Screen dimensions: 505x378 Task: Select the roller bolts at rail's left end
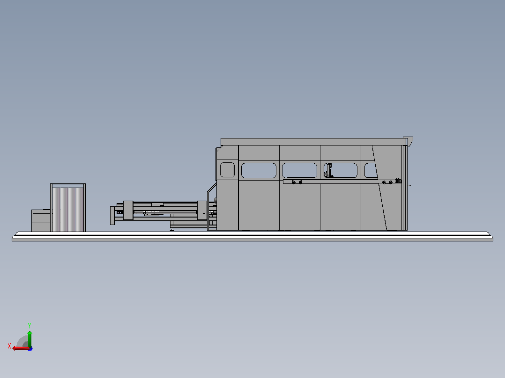point(297,182)
